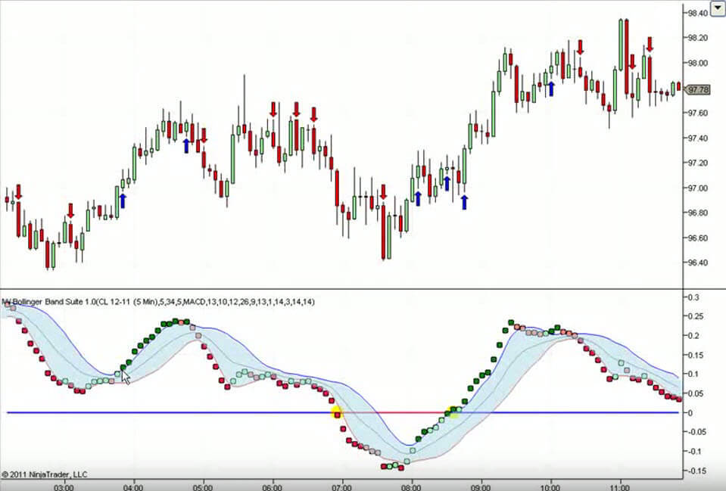
Task: Select the blue up arrow near 10:00
Action: pyautogui.click(x=551, y=89)
